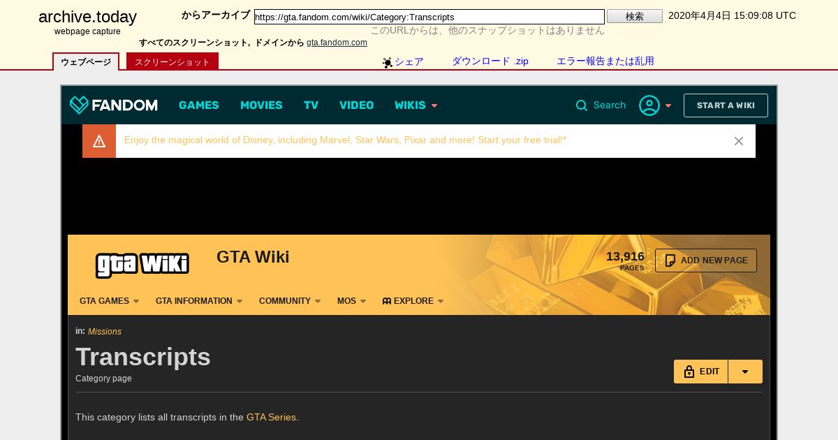This screenshot has height=440, width=838.
Task: Click the 13,916 pages counter
Action: point(625,261)
